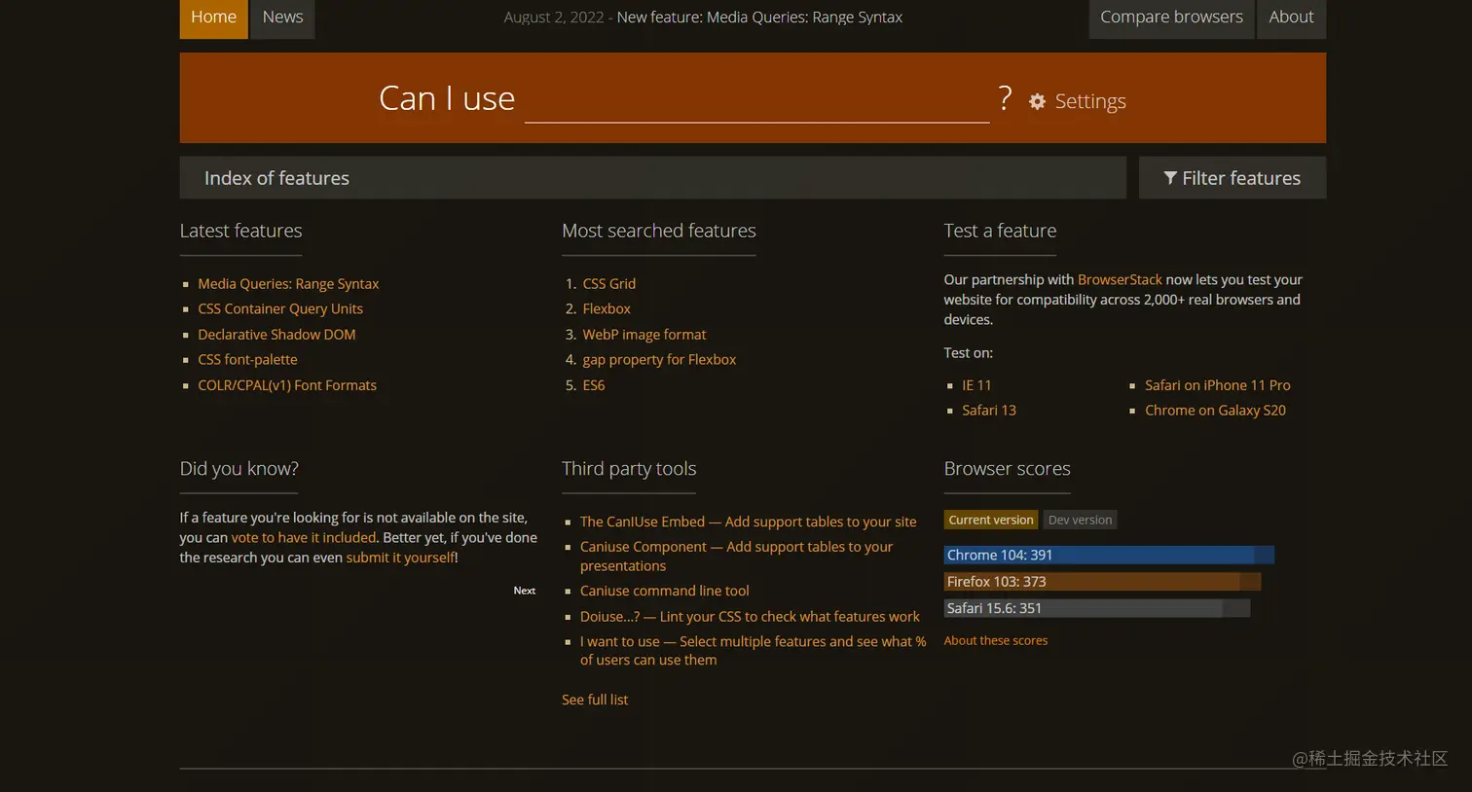Open Declarative Shadow DOM feature
Image resolution: width=1472 pixels, height=792 pixels.
pos(276,335)
